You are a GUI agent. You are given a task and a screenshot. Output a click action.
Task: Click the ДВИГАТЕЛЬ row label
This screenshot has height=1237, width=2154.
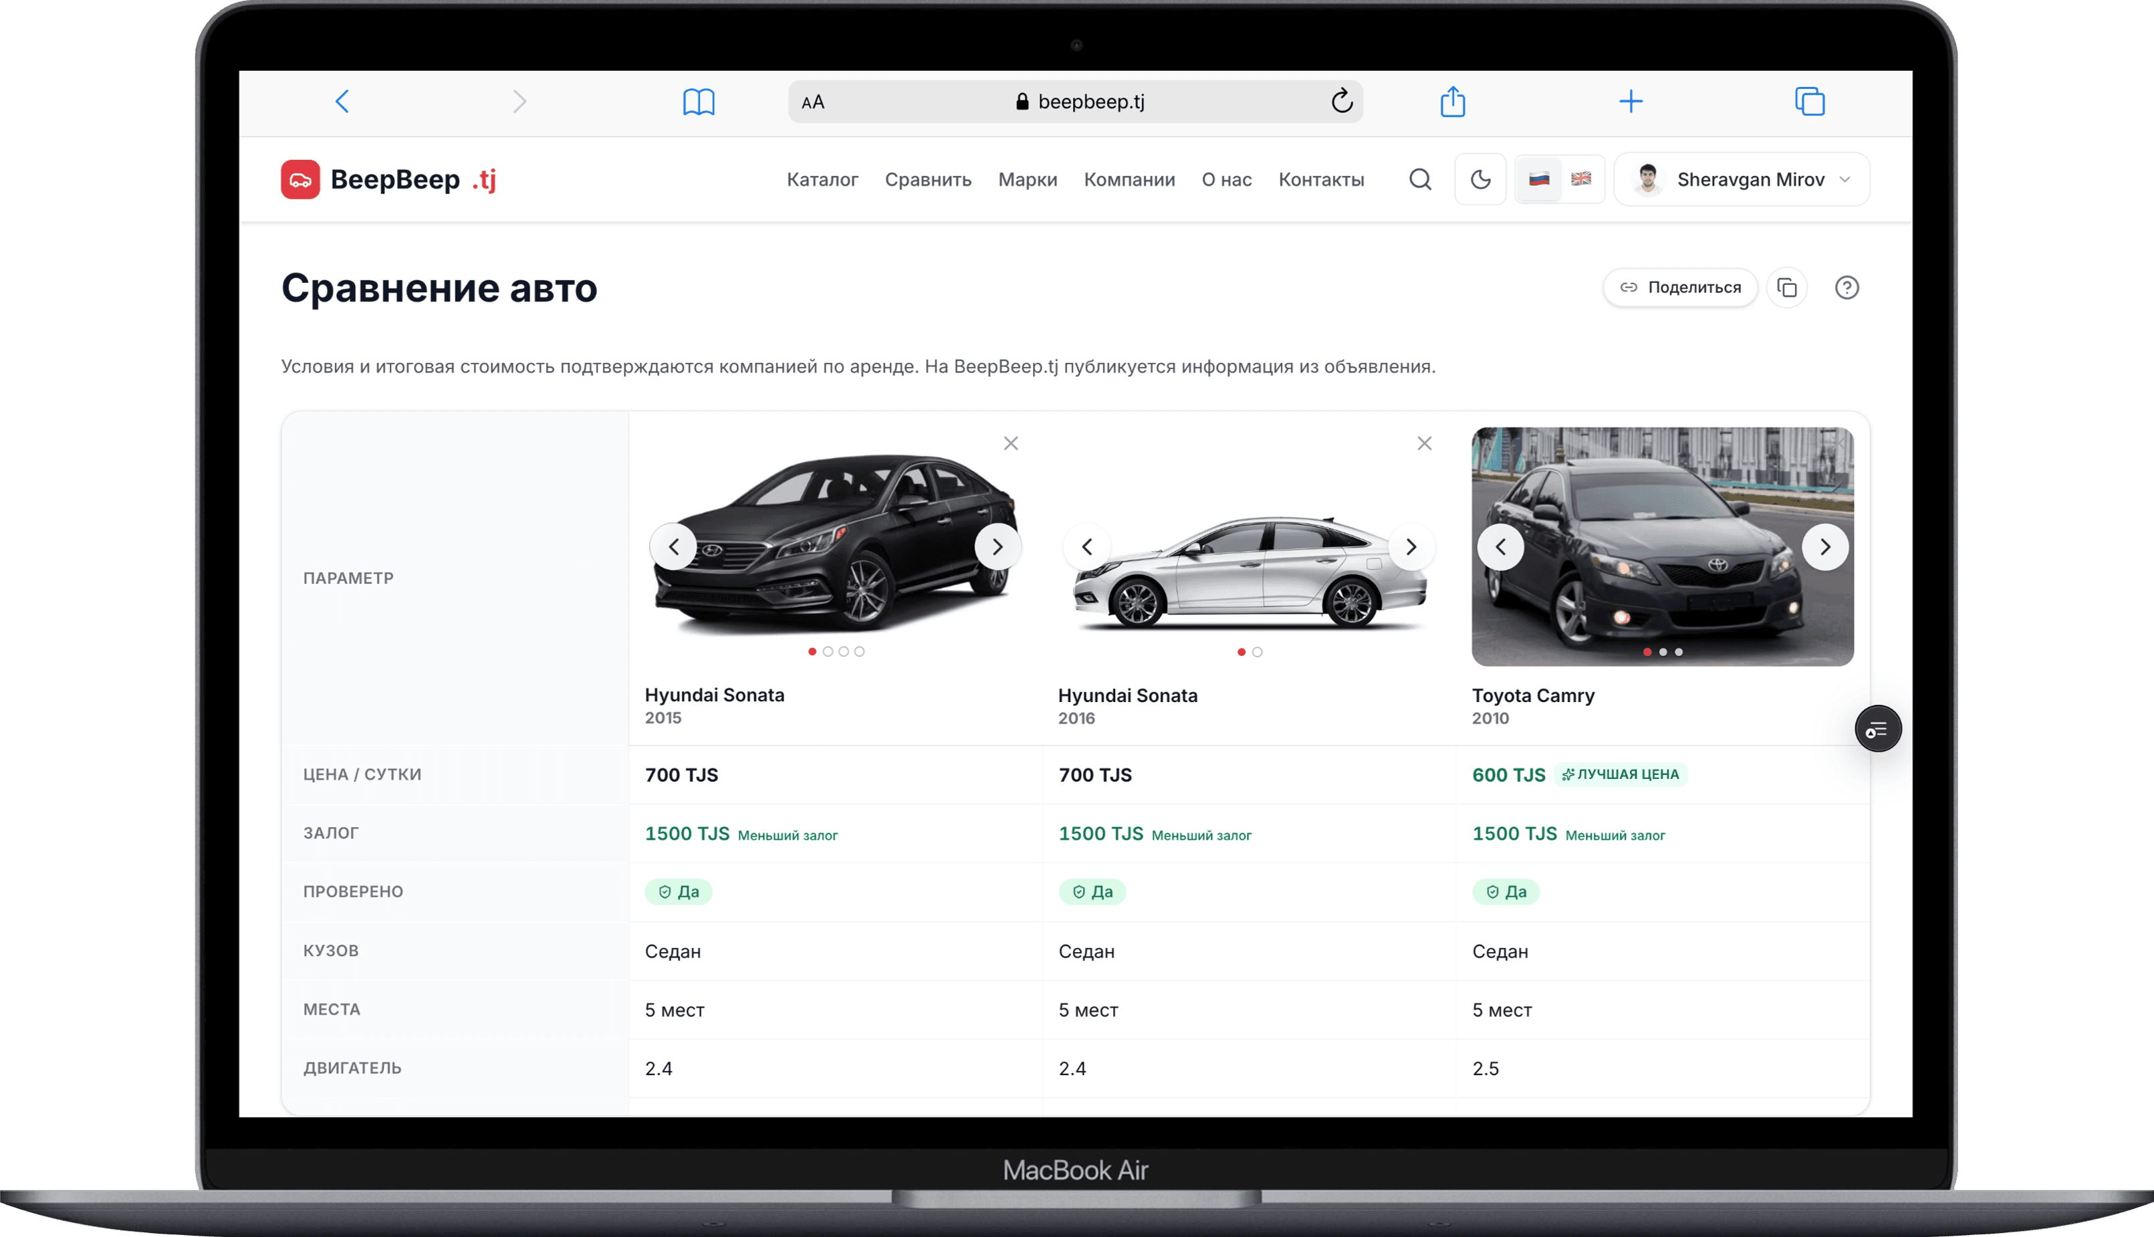[x=352, y=1067]
